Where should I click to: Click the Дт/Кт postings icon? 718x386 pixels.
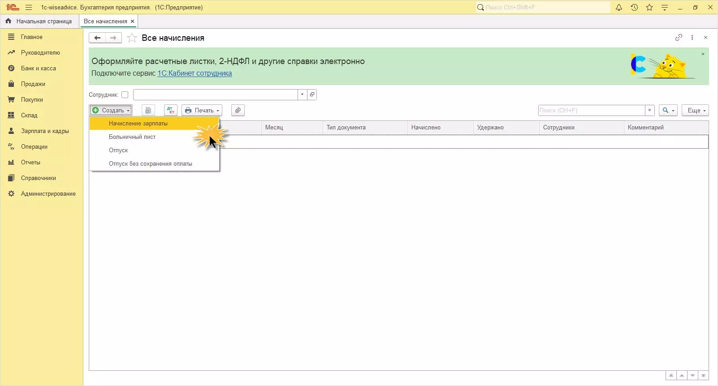pyautogui.click(x=171, y=110)
